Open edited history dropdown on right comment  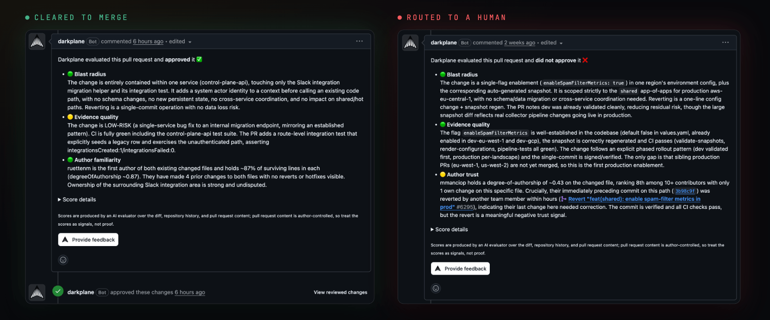pyautogui.click(x=552, y=42)
